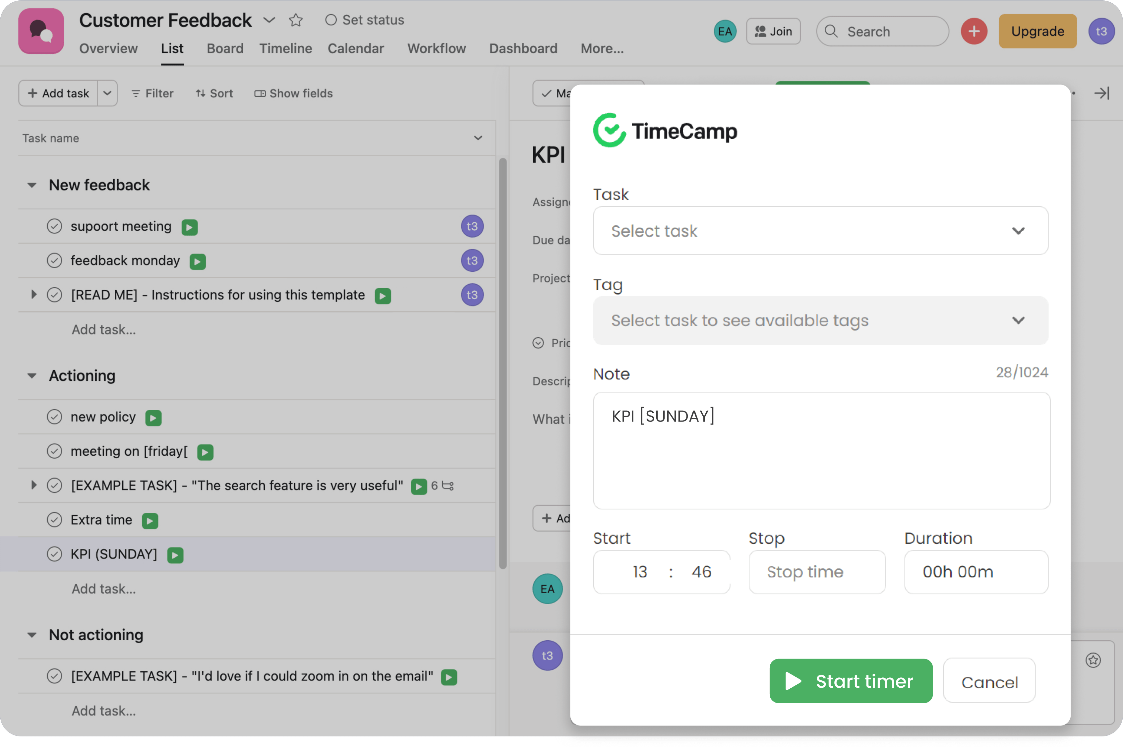Screen dimensions: 1123x747
Task: Open the Select task dropdown
Action: (x=820, y=231)
